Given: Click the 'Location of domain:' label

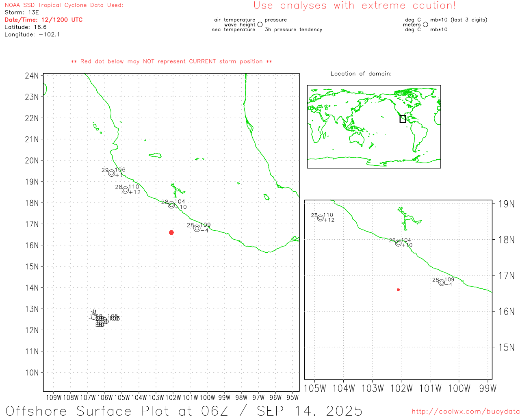Looking at the screenshot, I should (361, 74).
